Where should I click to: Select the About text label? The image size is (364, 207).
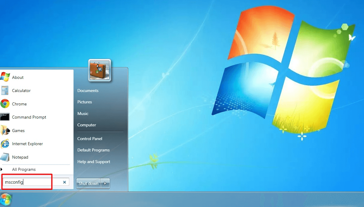pyautogui.click(x=18, y=77)
